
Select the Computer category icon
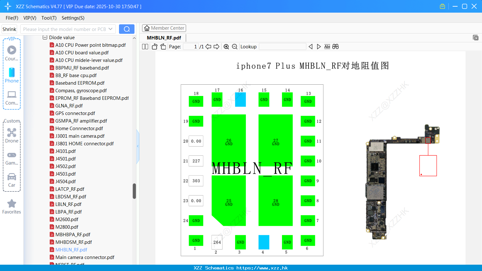tap(12, 98)
